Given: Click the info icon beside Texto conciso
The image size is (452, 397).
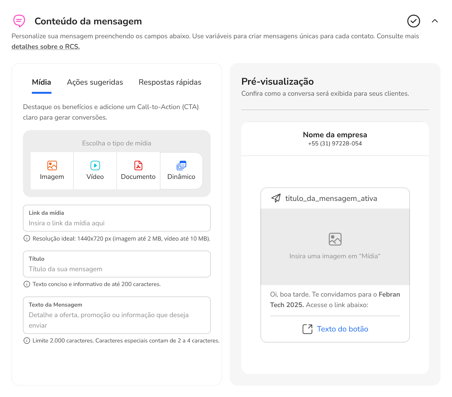Looking at the screenshot, I should tap(27, 284).
